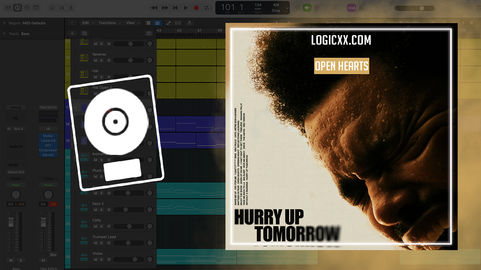481x270 pixels.
Task: Click the Trumpet Lead track icon
Action: [84, 240]
